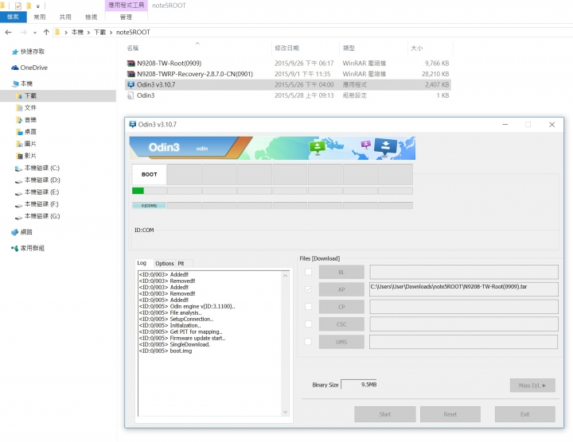
Task: Open the quick access toolbar customize dropdown
Action: point(37,6)
